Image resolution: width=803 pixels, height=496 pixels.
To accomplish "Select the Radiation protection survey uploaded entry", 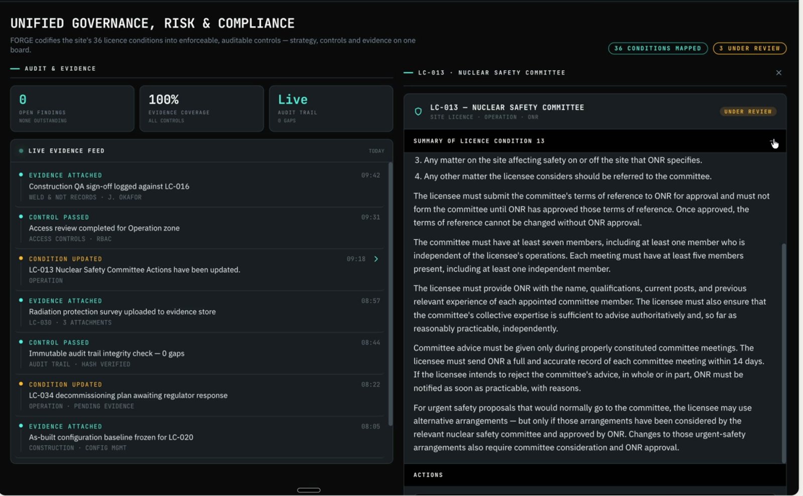I will click(200, 311).
